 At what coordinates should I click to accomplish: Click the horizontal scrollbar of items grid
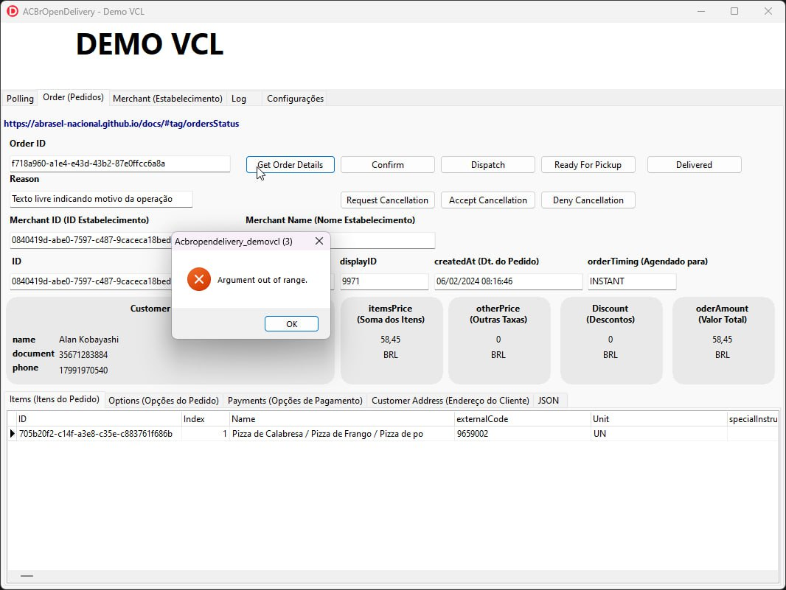pos(392,576)
